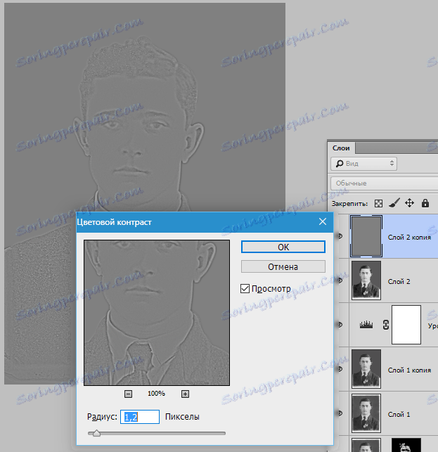Hide the Слой 2 копия layer
The width and height of the screenshot is (438, 452).
[x=340, y=236]
